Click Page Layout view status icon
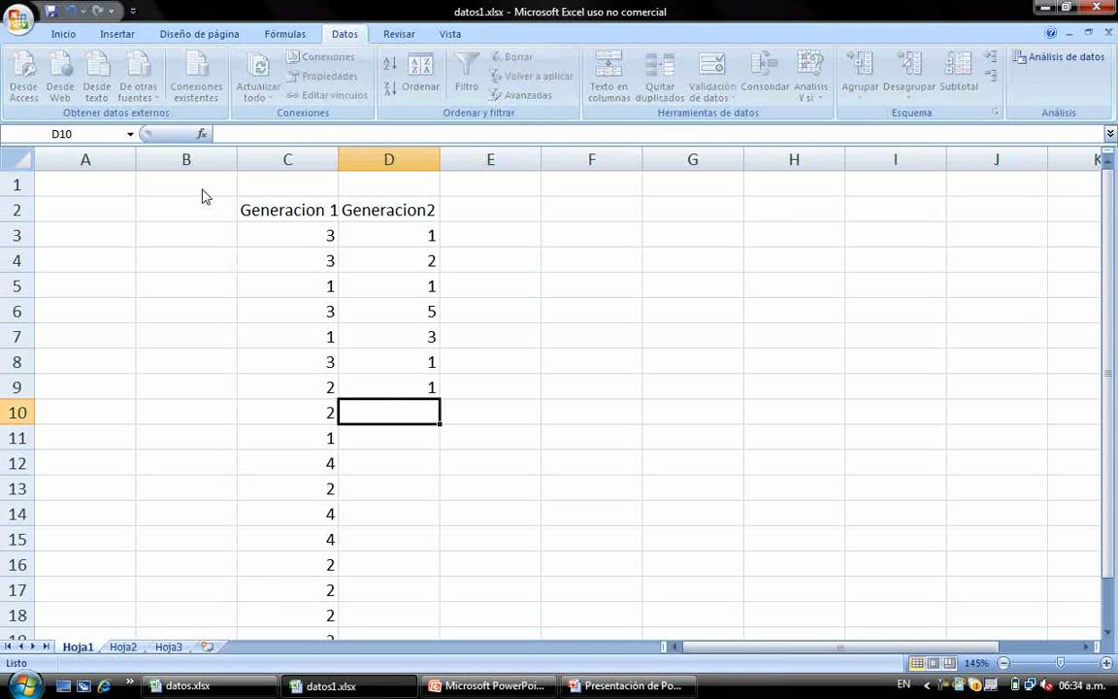The height and width of the screenshot is (699, 1118). [x=933, y=663]
